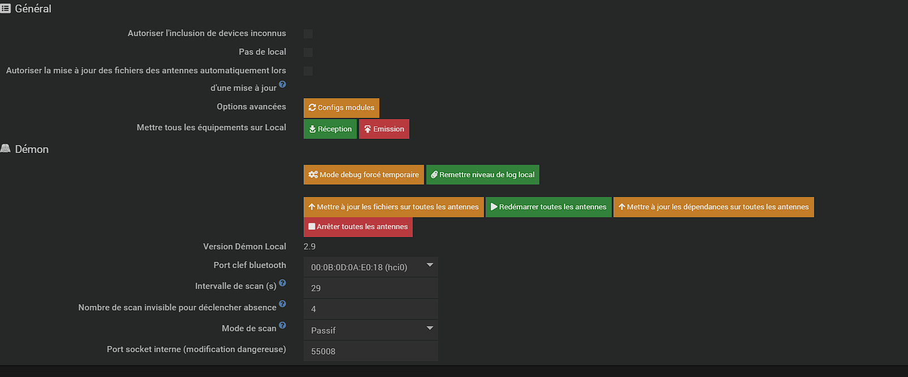
Task: Check automatic antenna file update checkbox
Action: [x=308, y=71]
